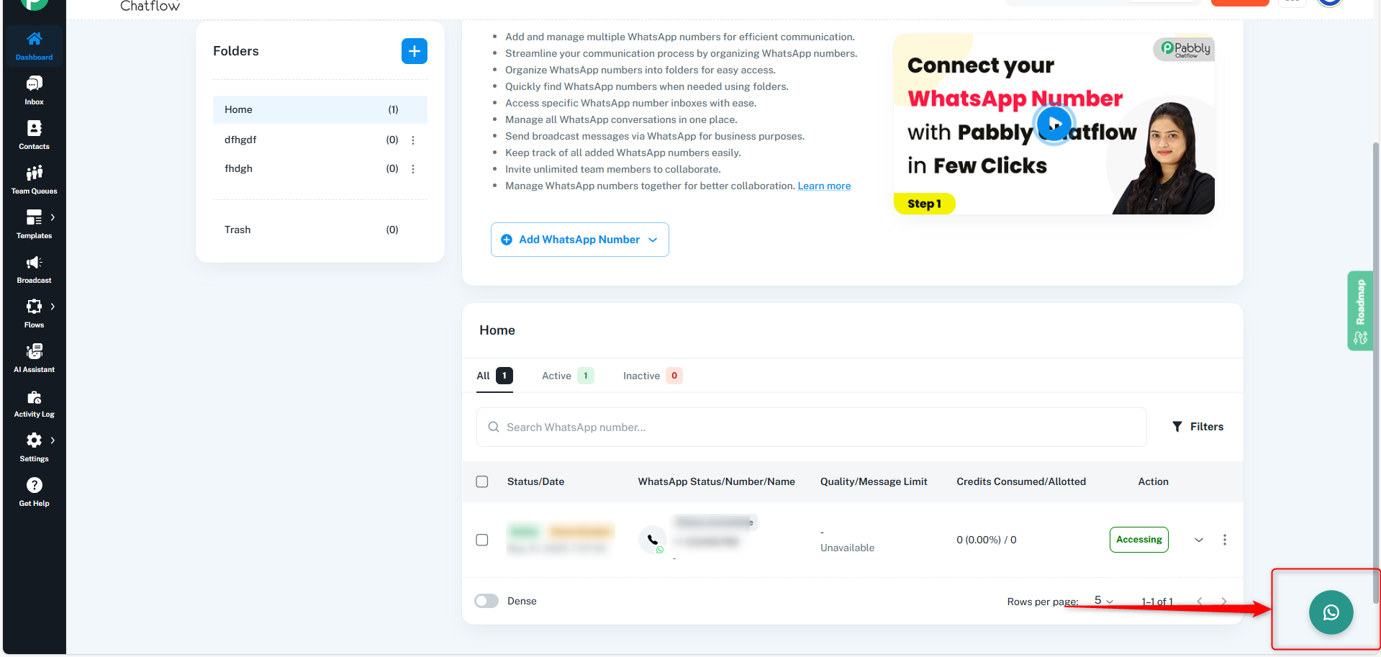The width and height of the screenshot is (1381, 657).
Task: Open the Add WhatsApp Number dropdown
Action: coord(580,240)
